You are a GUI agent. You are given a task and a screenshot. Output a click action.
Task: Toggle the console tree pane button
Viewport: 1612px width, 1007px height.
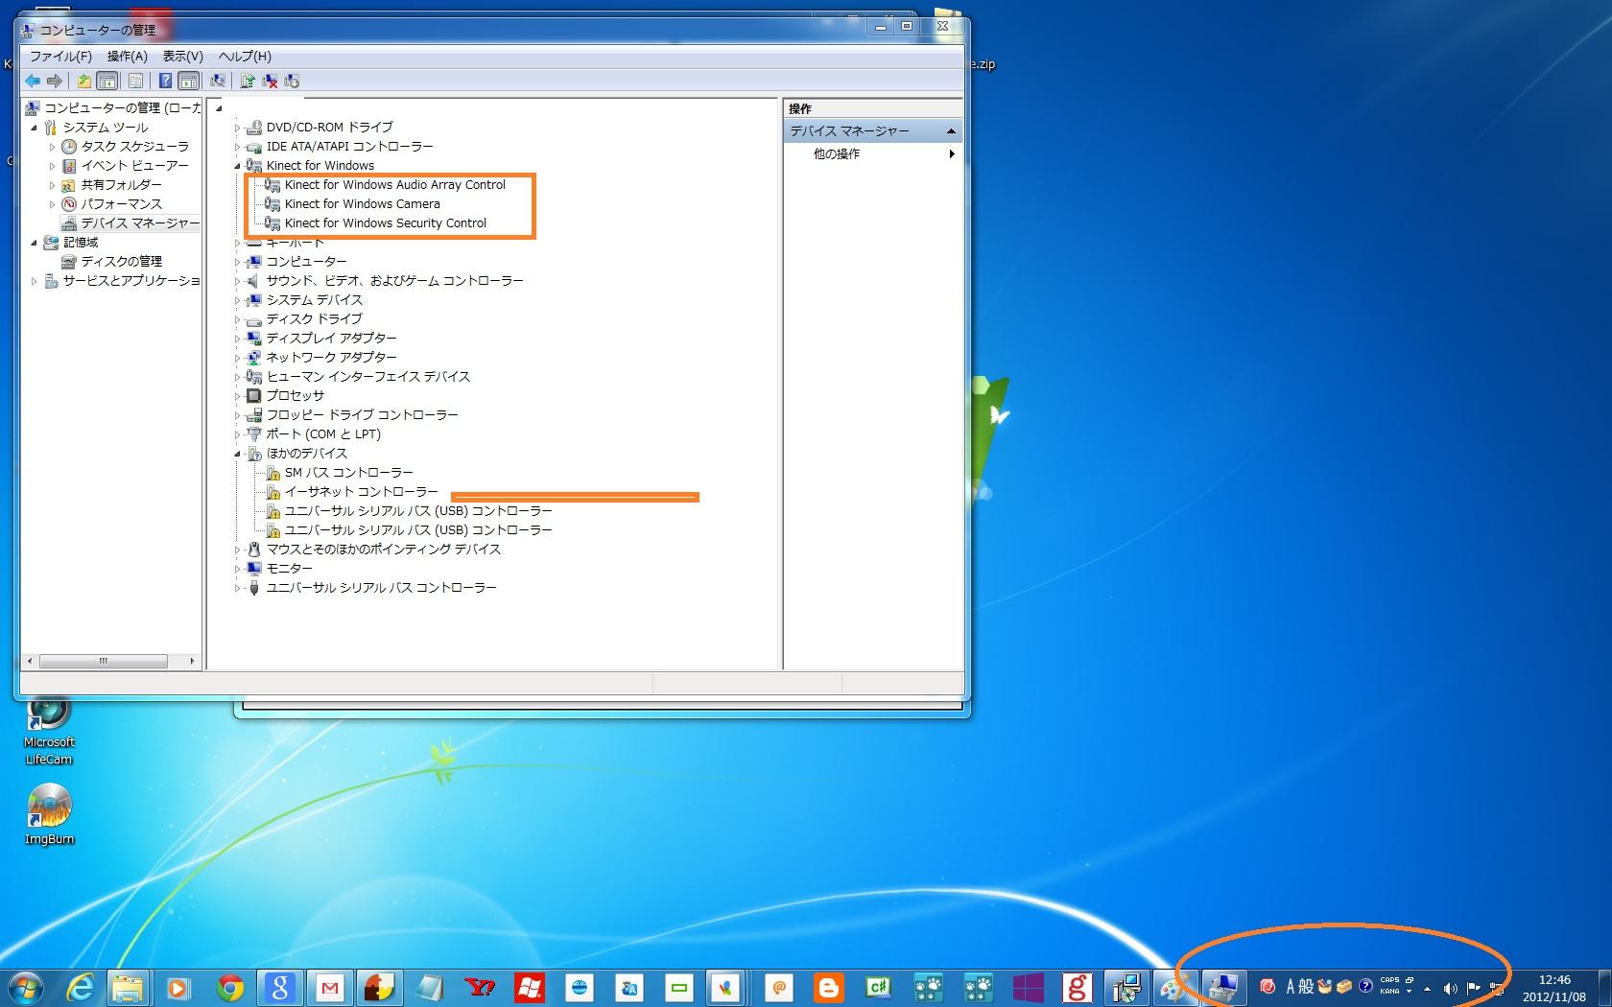[x=107, y=82]
